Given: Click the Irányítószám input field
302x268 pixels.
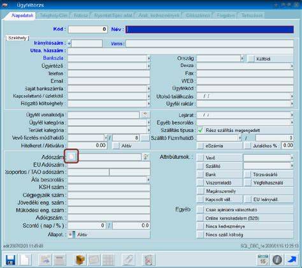Looking at the screenshot, I should coord(87,43).
